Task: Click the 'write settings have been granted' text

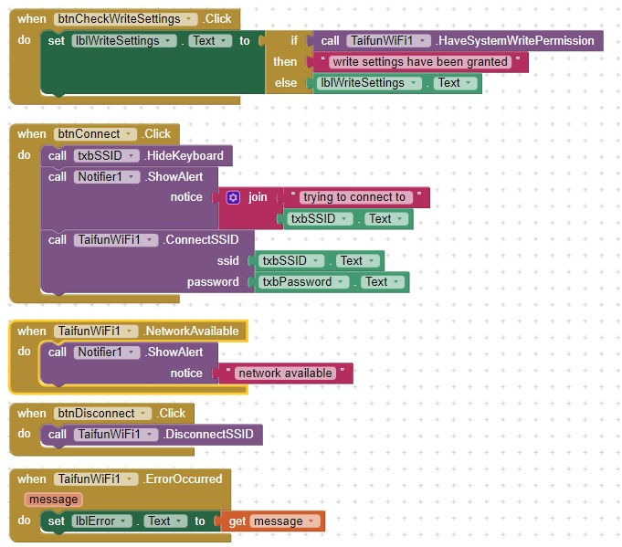Action: click(x=420, y=62)
